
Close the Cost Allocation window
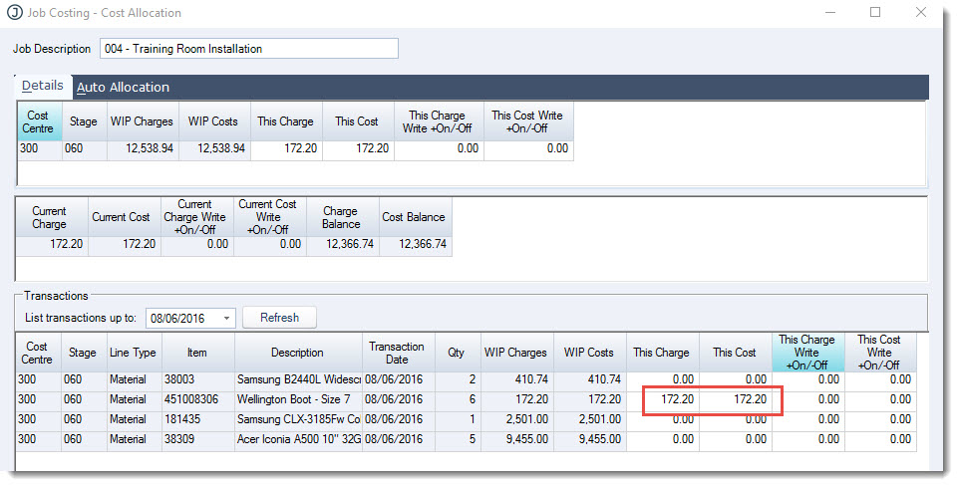(x=921, y=12)
